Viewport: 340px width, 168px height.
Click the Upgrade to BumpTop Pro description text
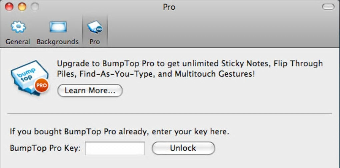pyautogui.click(x=190, y=68)
